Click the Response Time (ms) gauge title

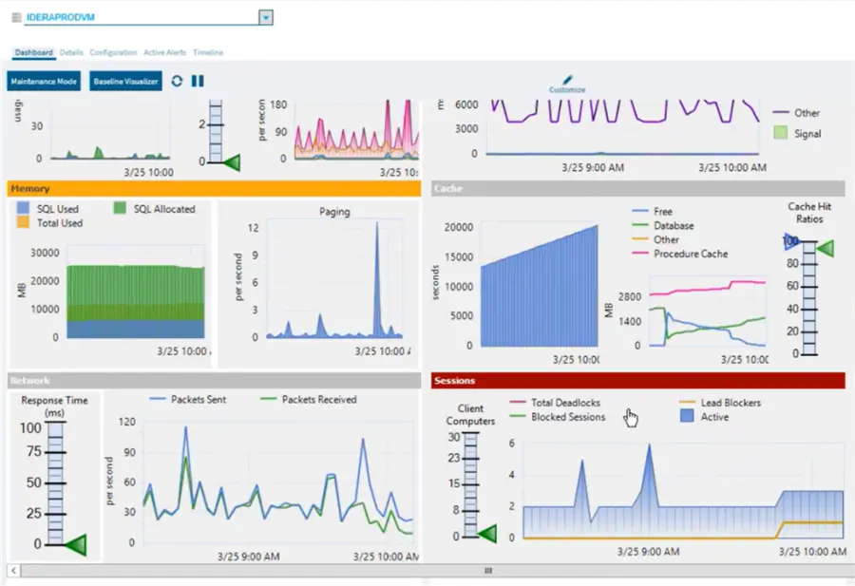[x=54, y=406]
